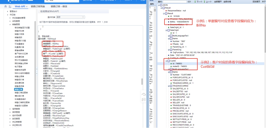Image resolution: width=266 pixels, height=128 pixels.
Task: Click the left tree panel vertical scrollbar
Action: click(35, 70)
